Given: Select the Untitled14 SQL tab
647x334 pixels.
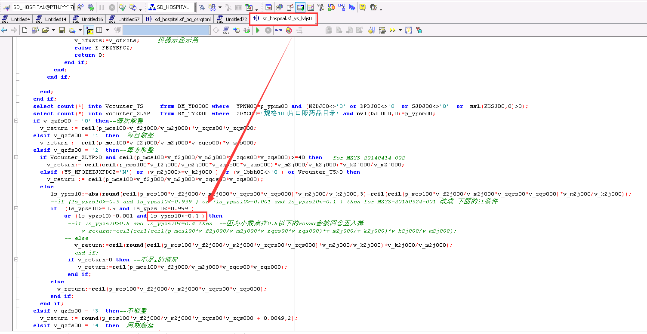Looking at the screenshot, I should click(x=51, y=19).
